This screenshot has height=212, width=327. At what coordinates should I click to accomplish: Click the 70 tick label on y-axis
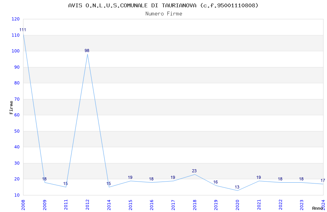pos(17,99)
